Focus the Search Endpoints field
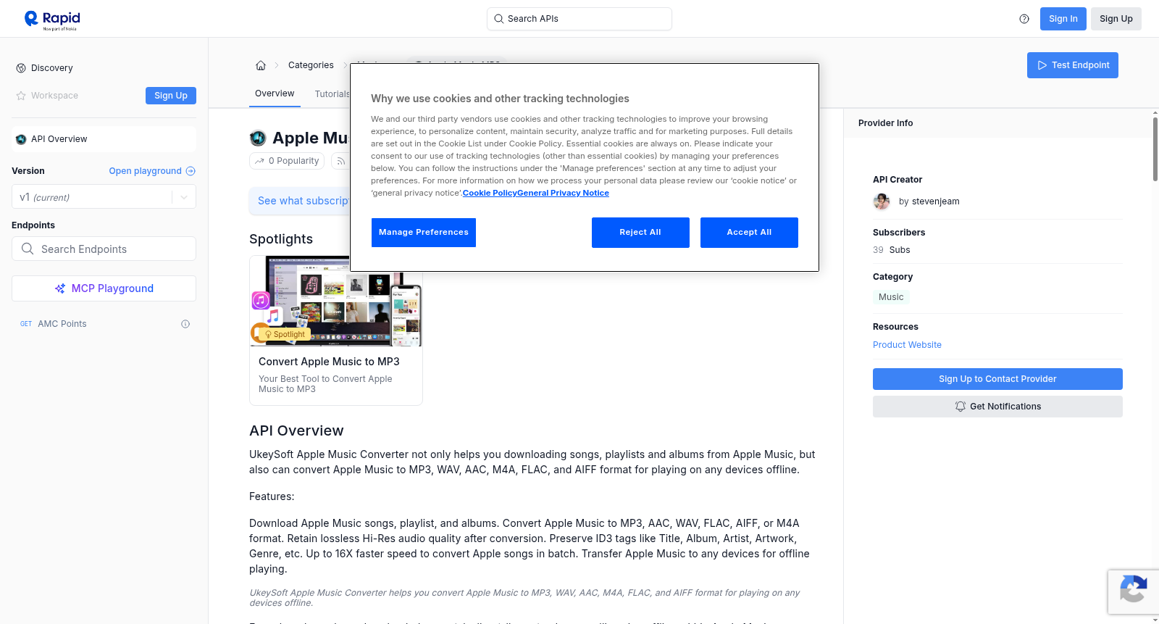The height and width of the screenshot is (624, 1159). 104,249
